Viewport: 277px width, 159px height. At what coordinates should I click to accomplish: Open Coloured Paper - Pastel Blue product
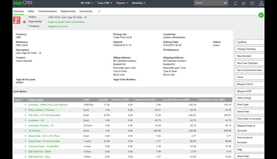[44, 146]
